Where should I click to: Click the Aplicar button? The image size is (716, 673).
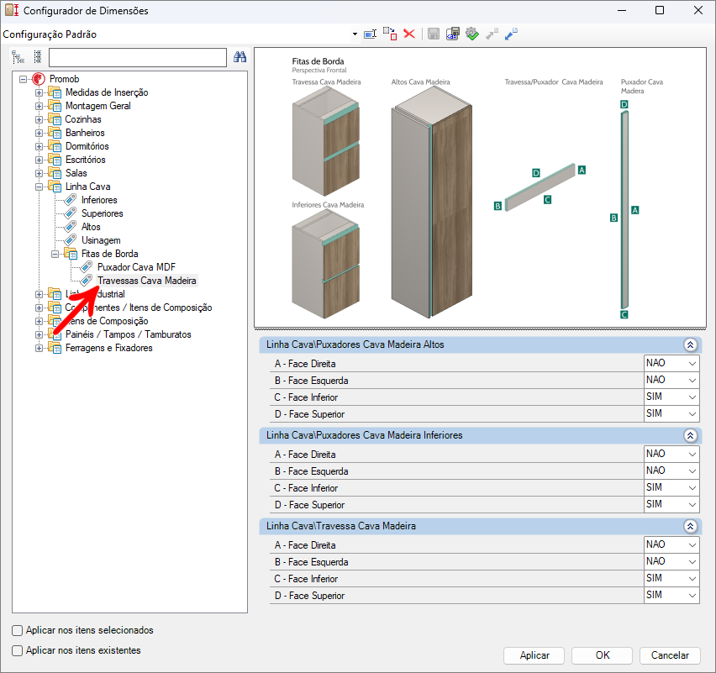point(534,655)
